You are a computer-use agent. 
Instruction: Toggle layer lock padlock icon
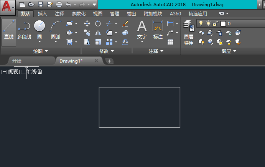click(215, 23)
